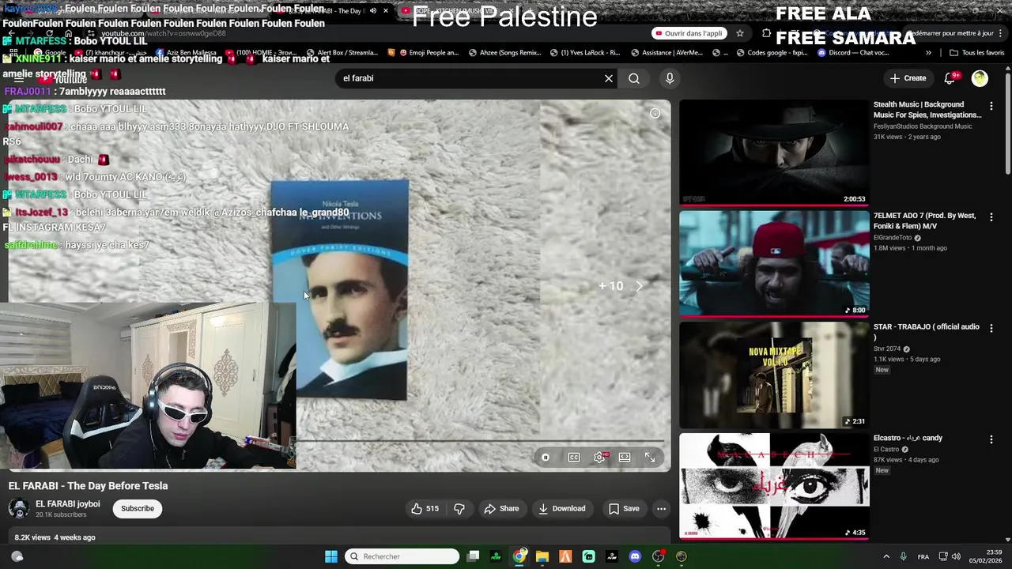
Task: Open the YouTube Create menu
Action: [908, 78]
